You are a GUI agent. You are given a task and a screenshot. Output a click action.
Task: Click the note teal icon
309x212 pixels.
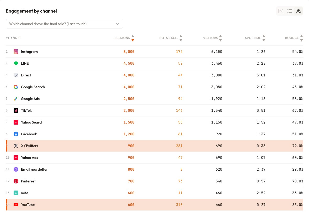coord(16,193)
